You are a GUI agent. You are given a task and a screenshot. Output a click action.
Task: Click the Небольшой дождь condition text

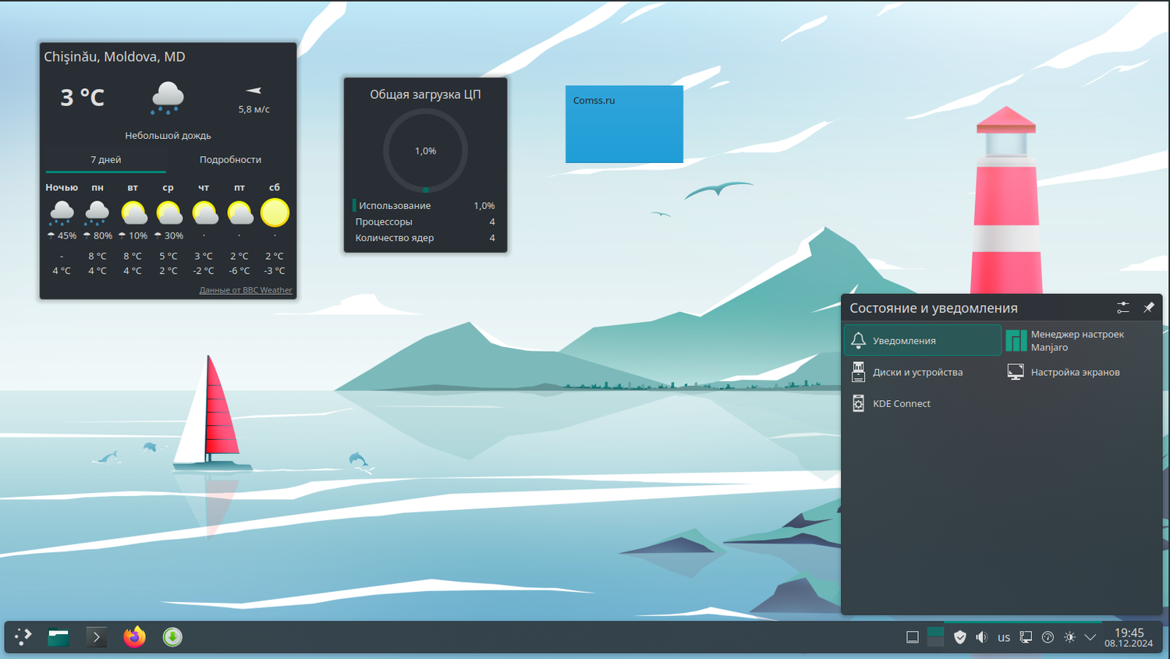pyautogui.click(x=168, y=136)
